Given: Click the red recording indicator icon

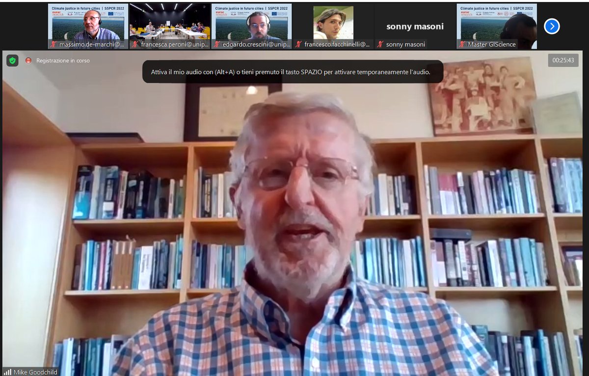Looking at the screenshot, I should coord(28,61).
